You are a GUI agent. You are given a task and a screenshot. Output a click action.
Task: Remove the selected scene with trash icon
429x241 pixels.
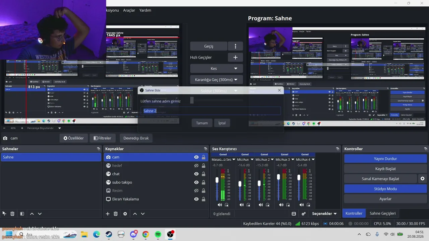[x=12, y=214]
